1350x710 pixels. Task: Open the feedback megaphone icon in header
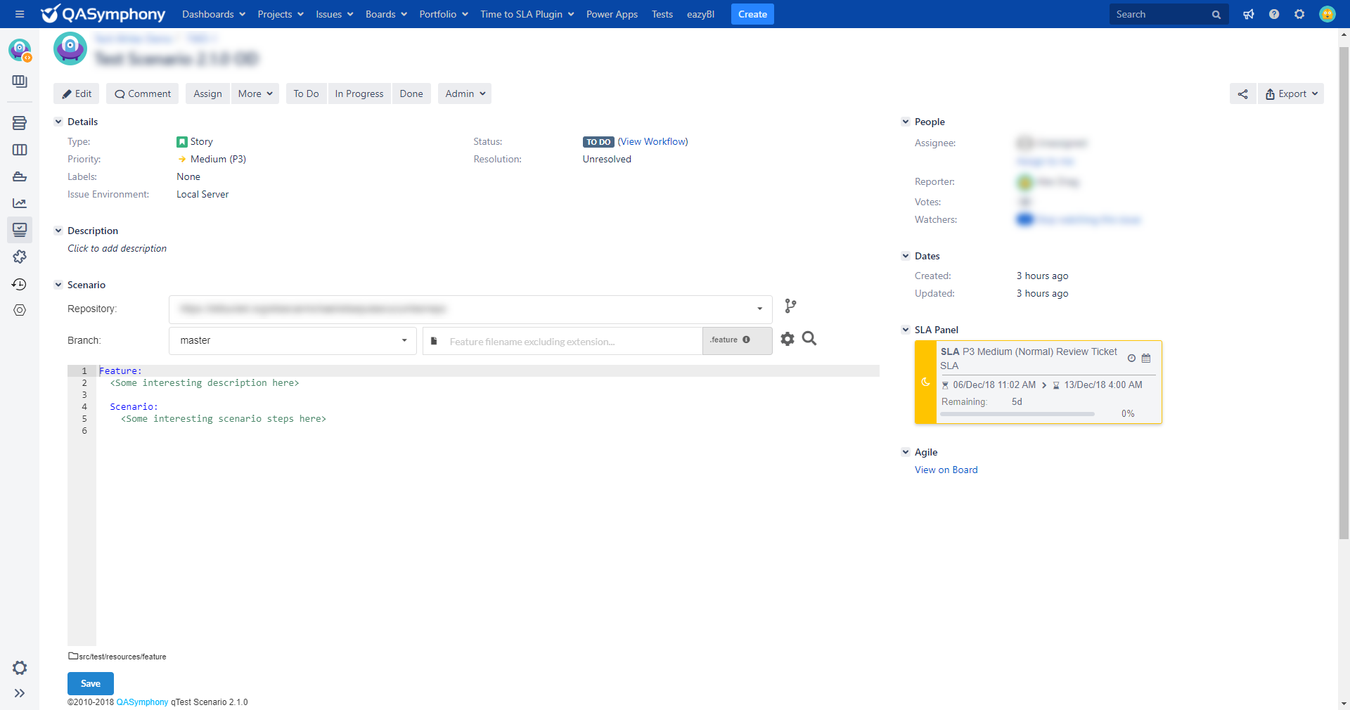click(1249, 14)
